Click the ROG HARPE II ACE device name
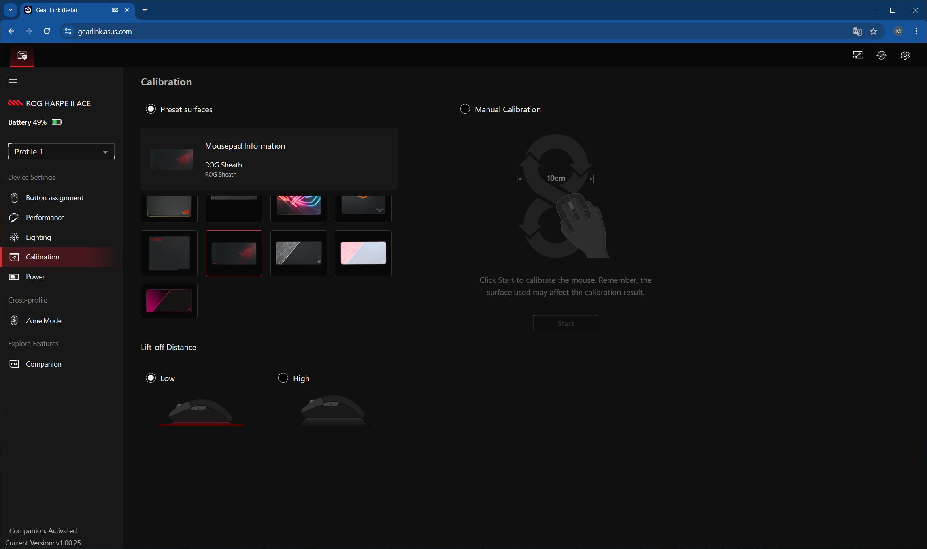 [58, 103]
